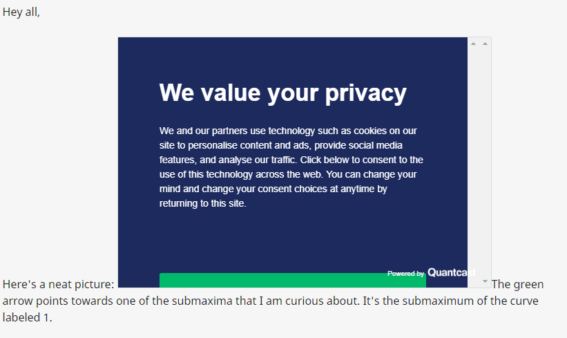Click the Quantcast logo
The height and width of the screenshot is (338, 567).
[x=450, y=273]
